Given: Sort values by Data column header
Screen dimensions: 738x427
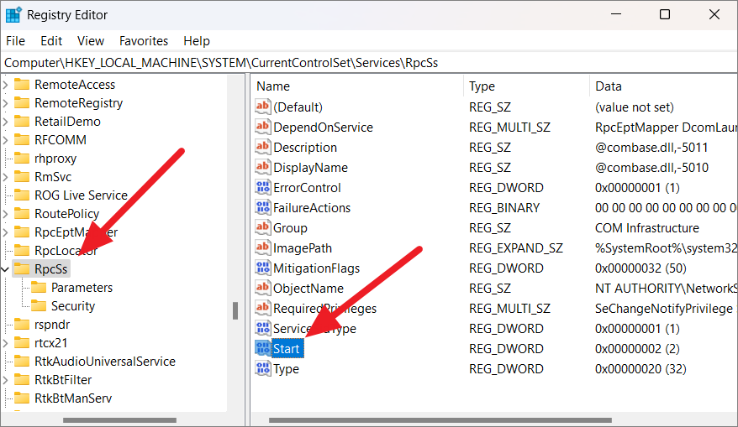Looking at the screenshot, I should 663,86.
